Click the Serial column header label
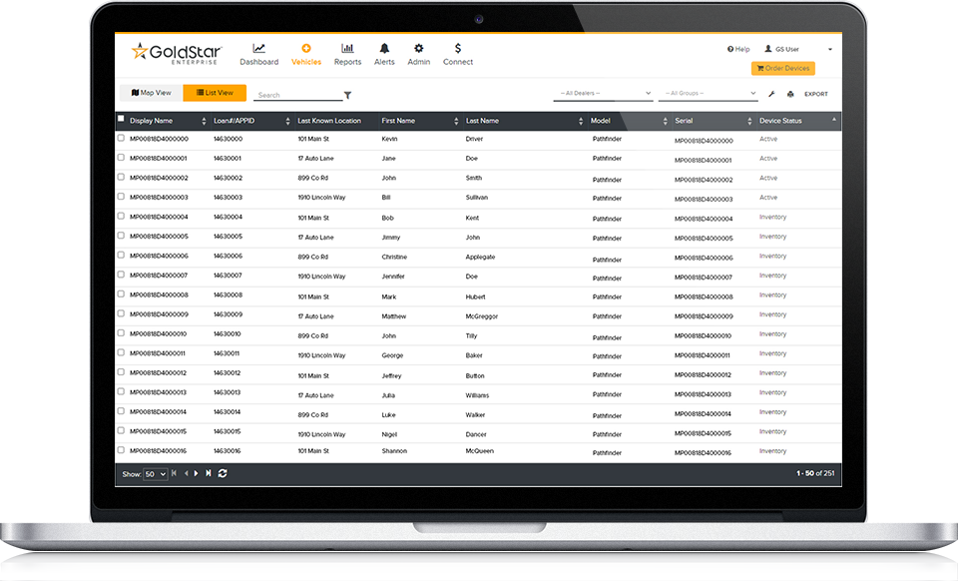 [684, 121]
